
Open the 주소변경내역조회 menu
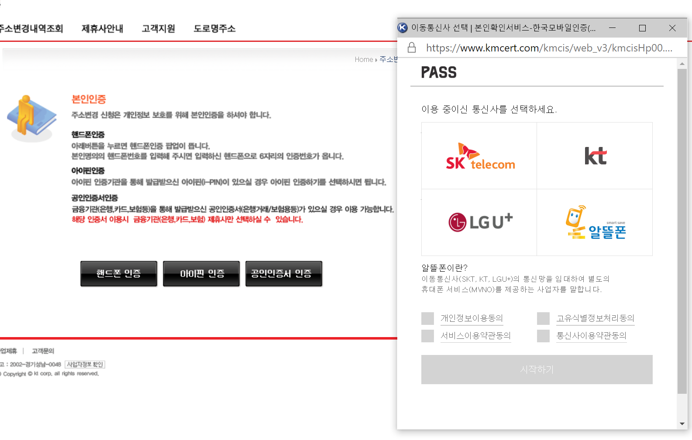point(31,29)
